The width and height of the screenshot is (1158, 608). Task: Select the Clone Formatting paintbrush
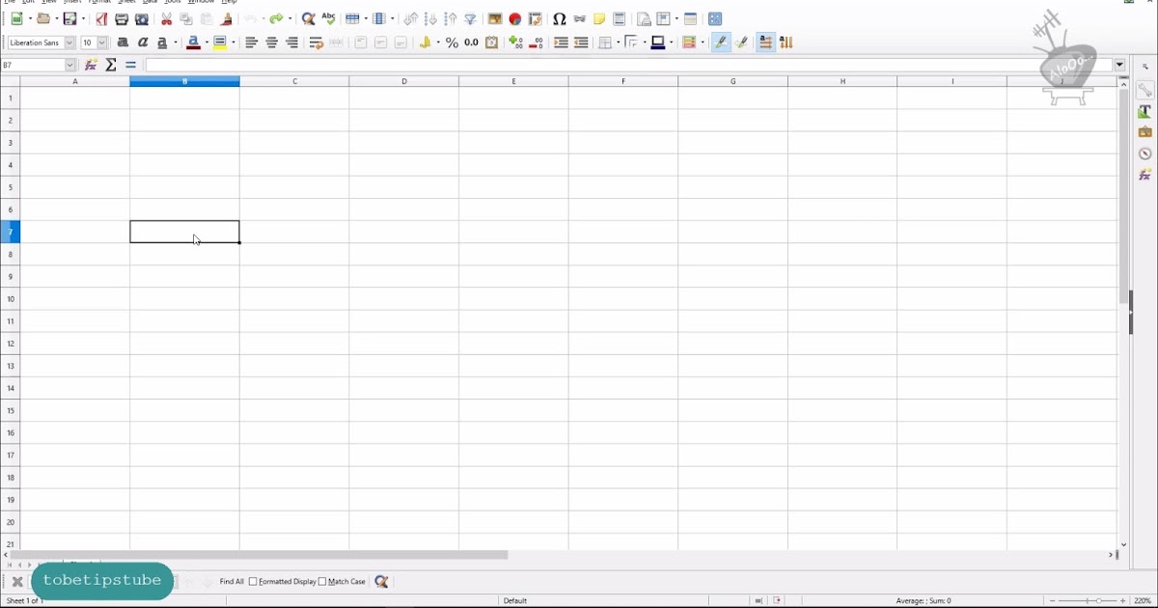click(x=228, y=19)
